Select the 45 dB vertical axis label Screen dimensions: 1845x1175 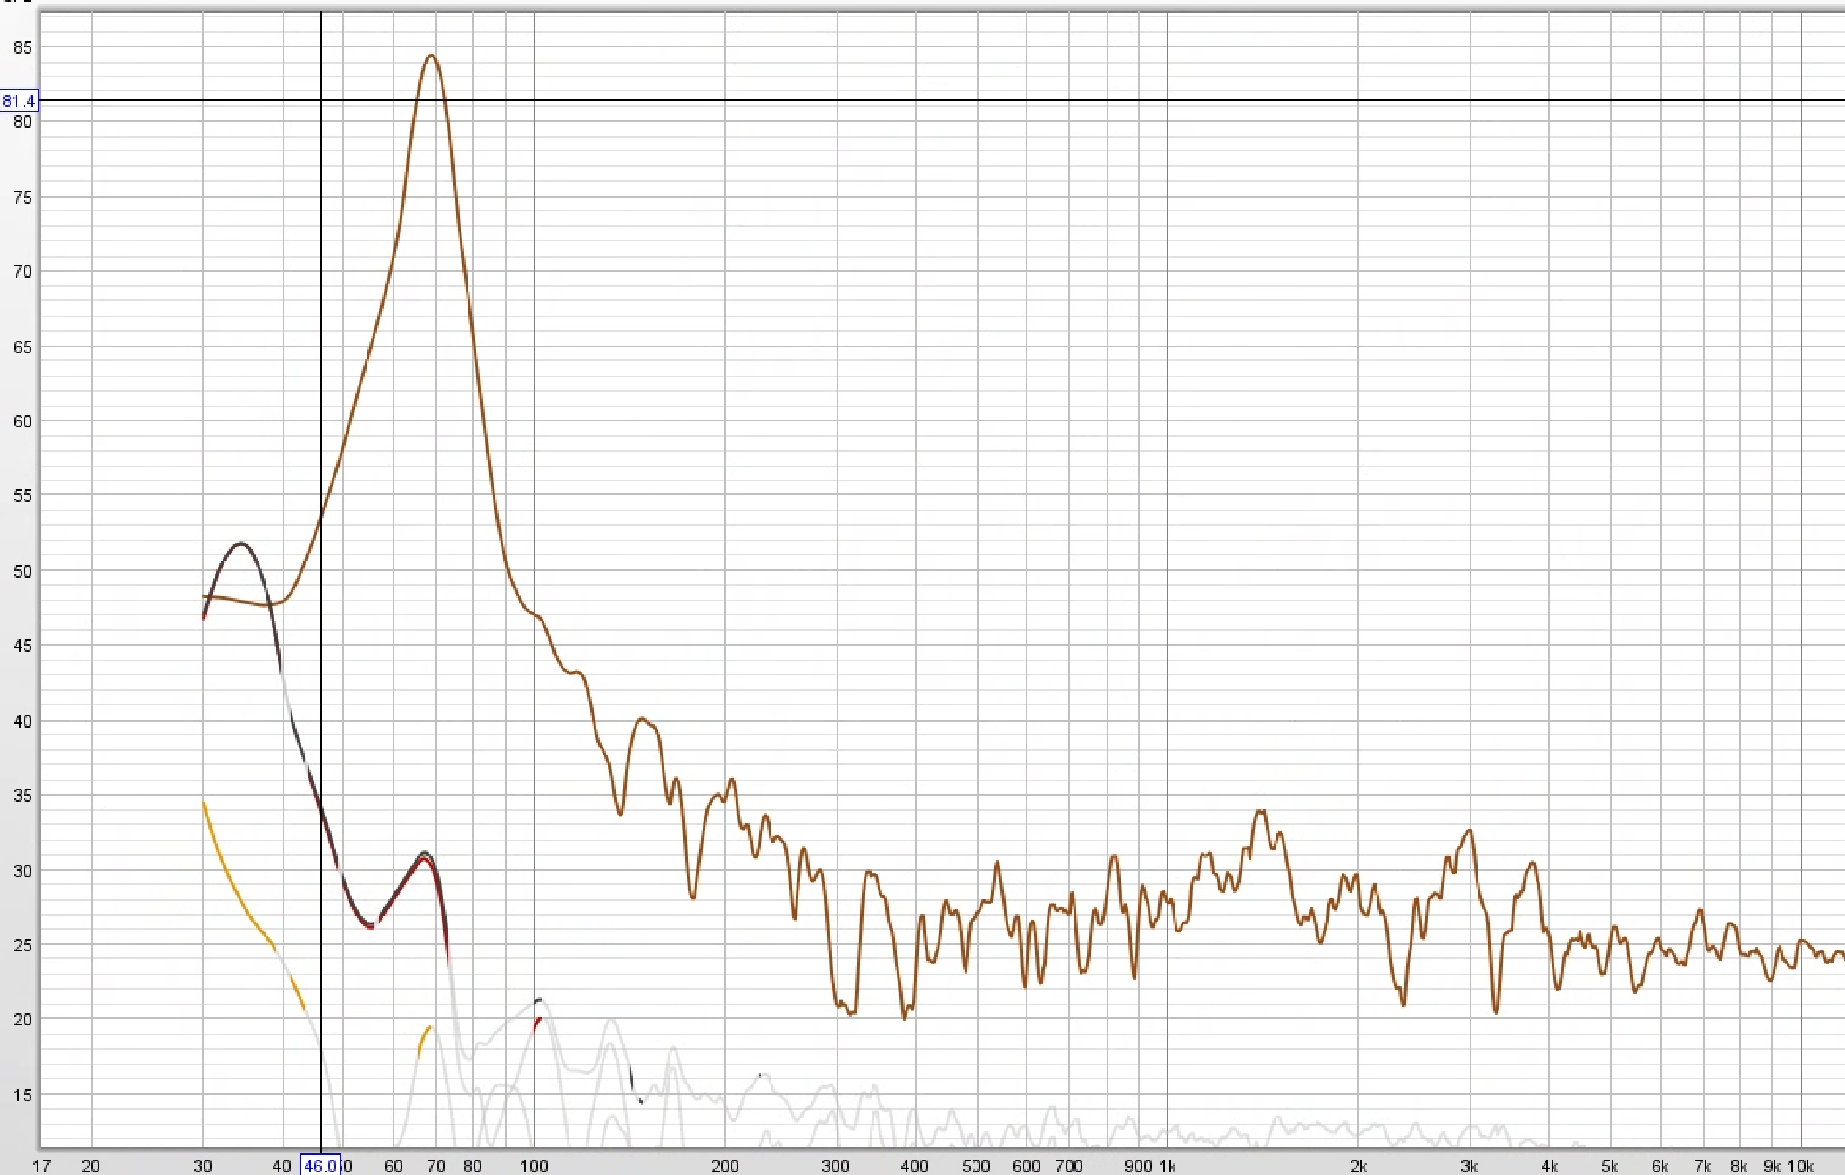23,646
